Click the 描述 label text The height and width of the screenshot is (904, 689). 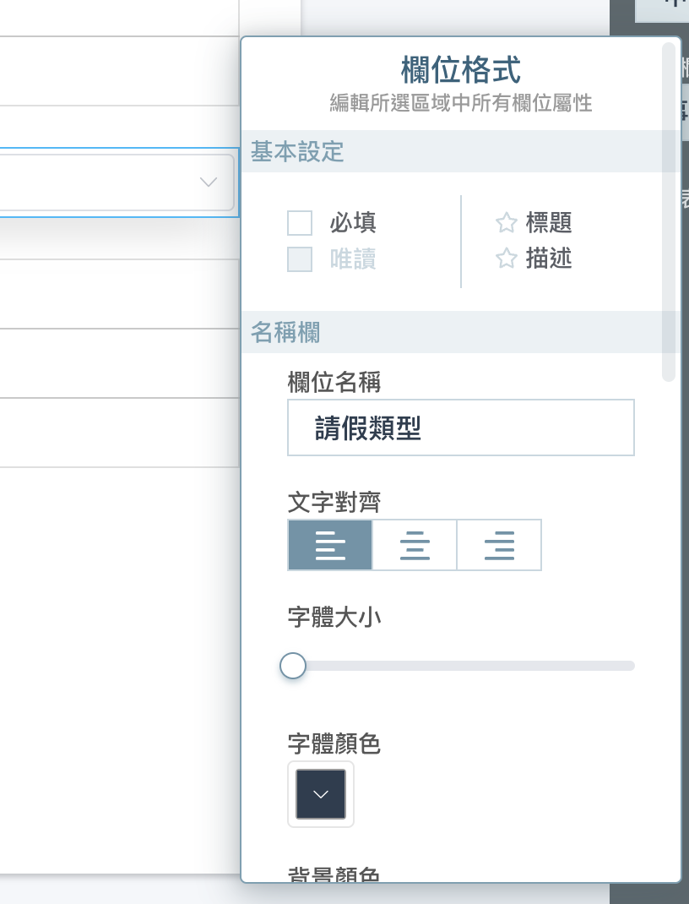tap(549, 259)
